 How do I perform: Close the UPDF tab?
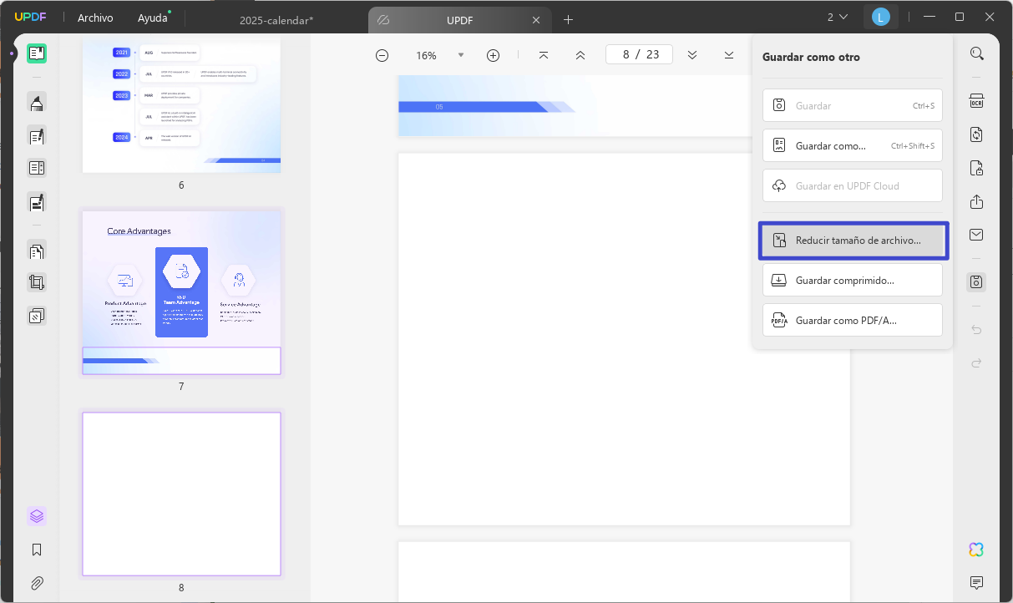(x=535, y=19)
